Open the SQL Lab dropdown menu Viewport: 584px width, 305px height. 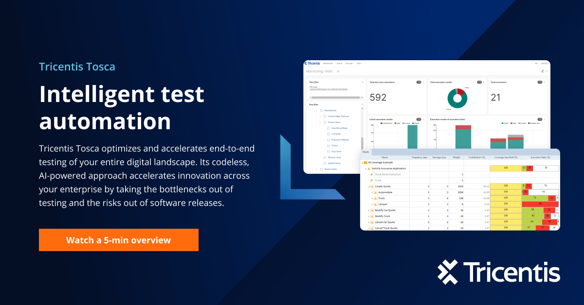coord(349,63)
